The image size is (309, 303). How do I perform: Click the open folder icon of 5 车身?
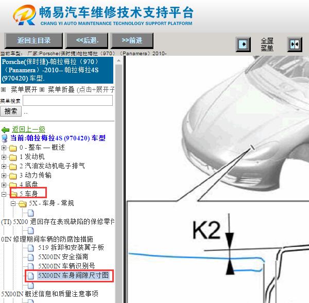pyautogui.click(x=13, y=194)
